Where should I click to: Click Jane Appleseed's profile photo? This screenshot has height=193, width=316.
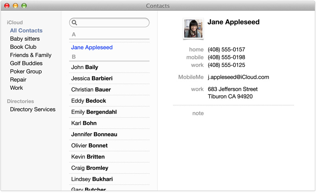[193, 29]
